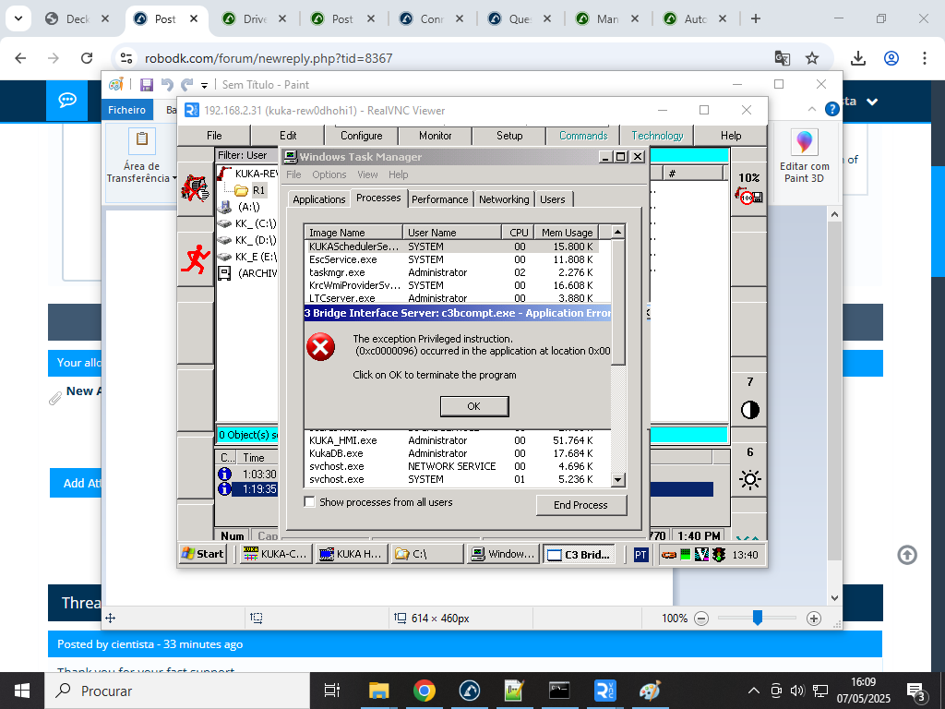Viewport: 945px width, 709px height.
Task: Switch to C3 Brid... taskbar item
Action: (580, 555)
